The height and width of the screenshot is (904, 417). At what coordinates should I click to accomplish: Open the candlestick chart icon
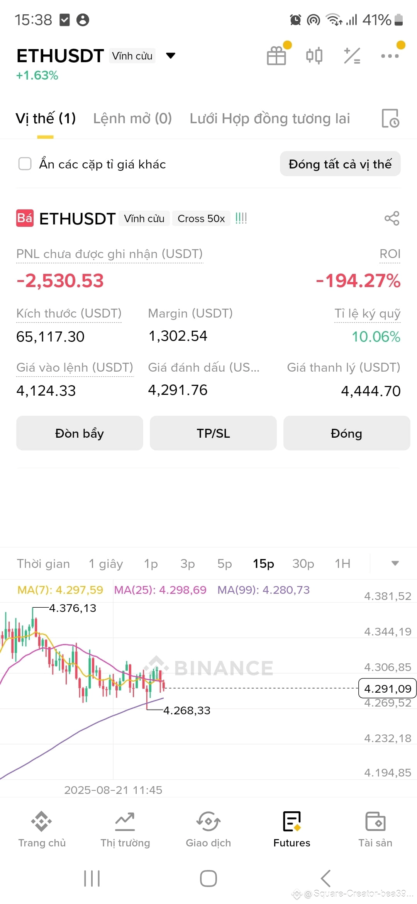[314, 56]
